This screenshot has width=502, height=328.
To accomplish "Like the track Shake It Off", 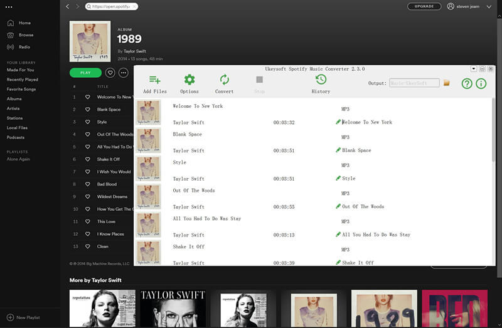I will tap(87, 159).
